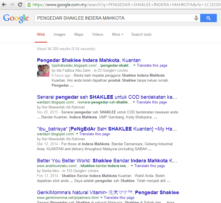Reload the page with refresh icon

click(20, 5)
